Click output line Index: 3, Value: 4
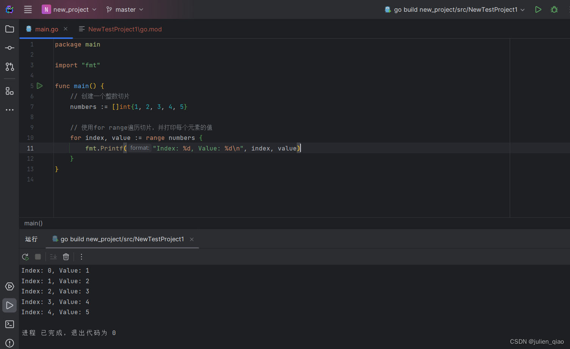The width and height of the screenshot is (570, 349). click(55, 302)
